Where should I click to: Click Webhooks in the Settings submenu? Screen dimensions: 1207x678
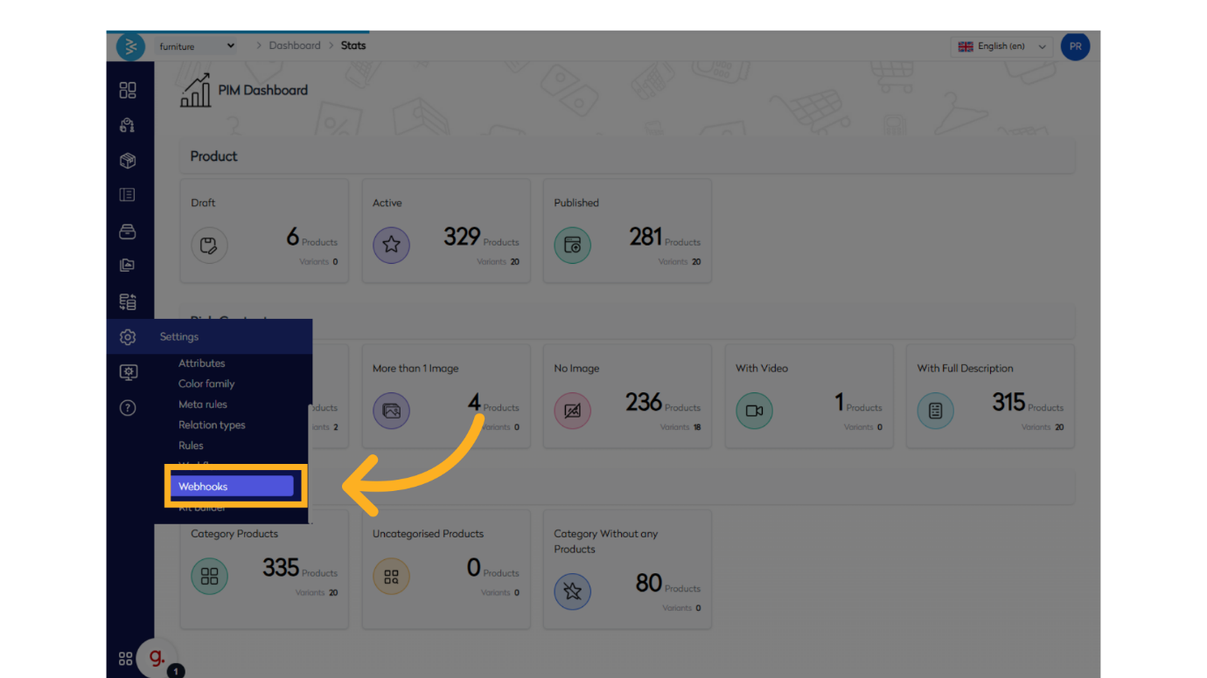[x=231, y=487]
